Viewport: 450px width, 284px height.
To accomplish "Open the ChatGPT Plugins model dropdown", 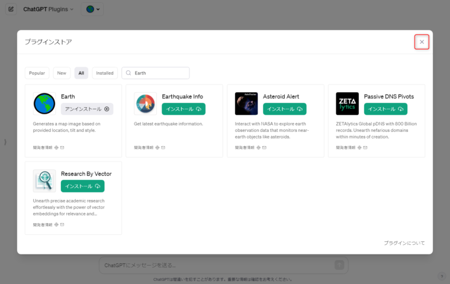I will (x=48, y=9).
